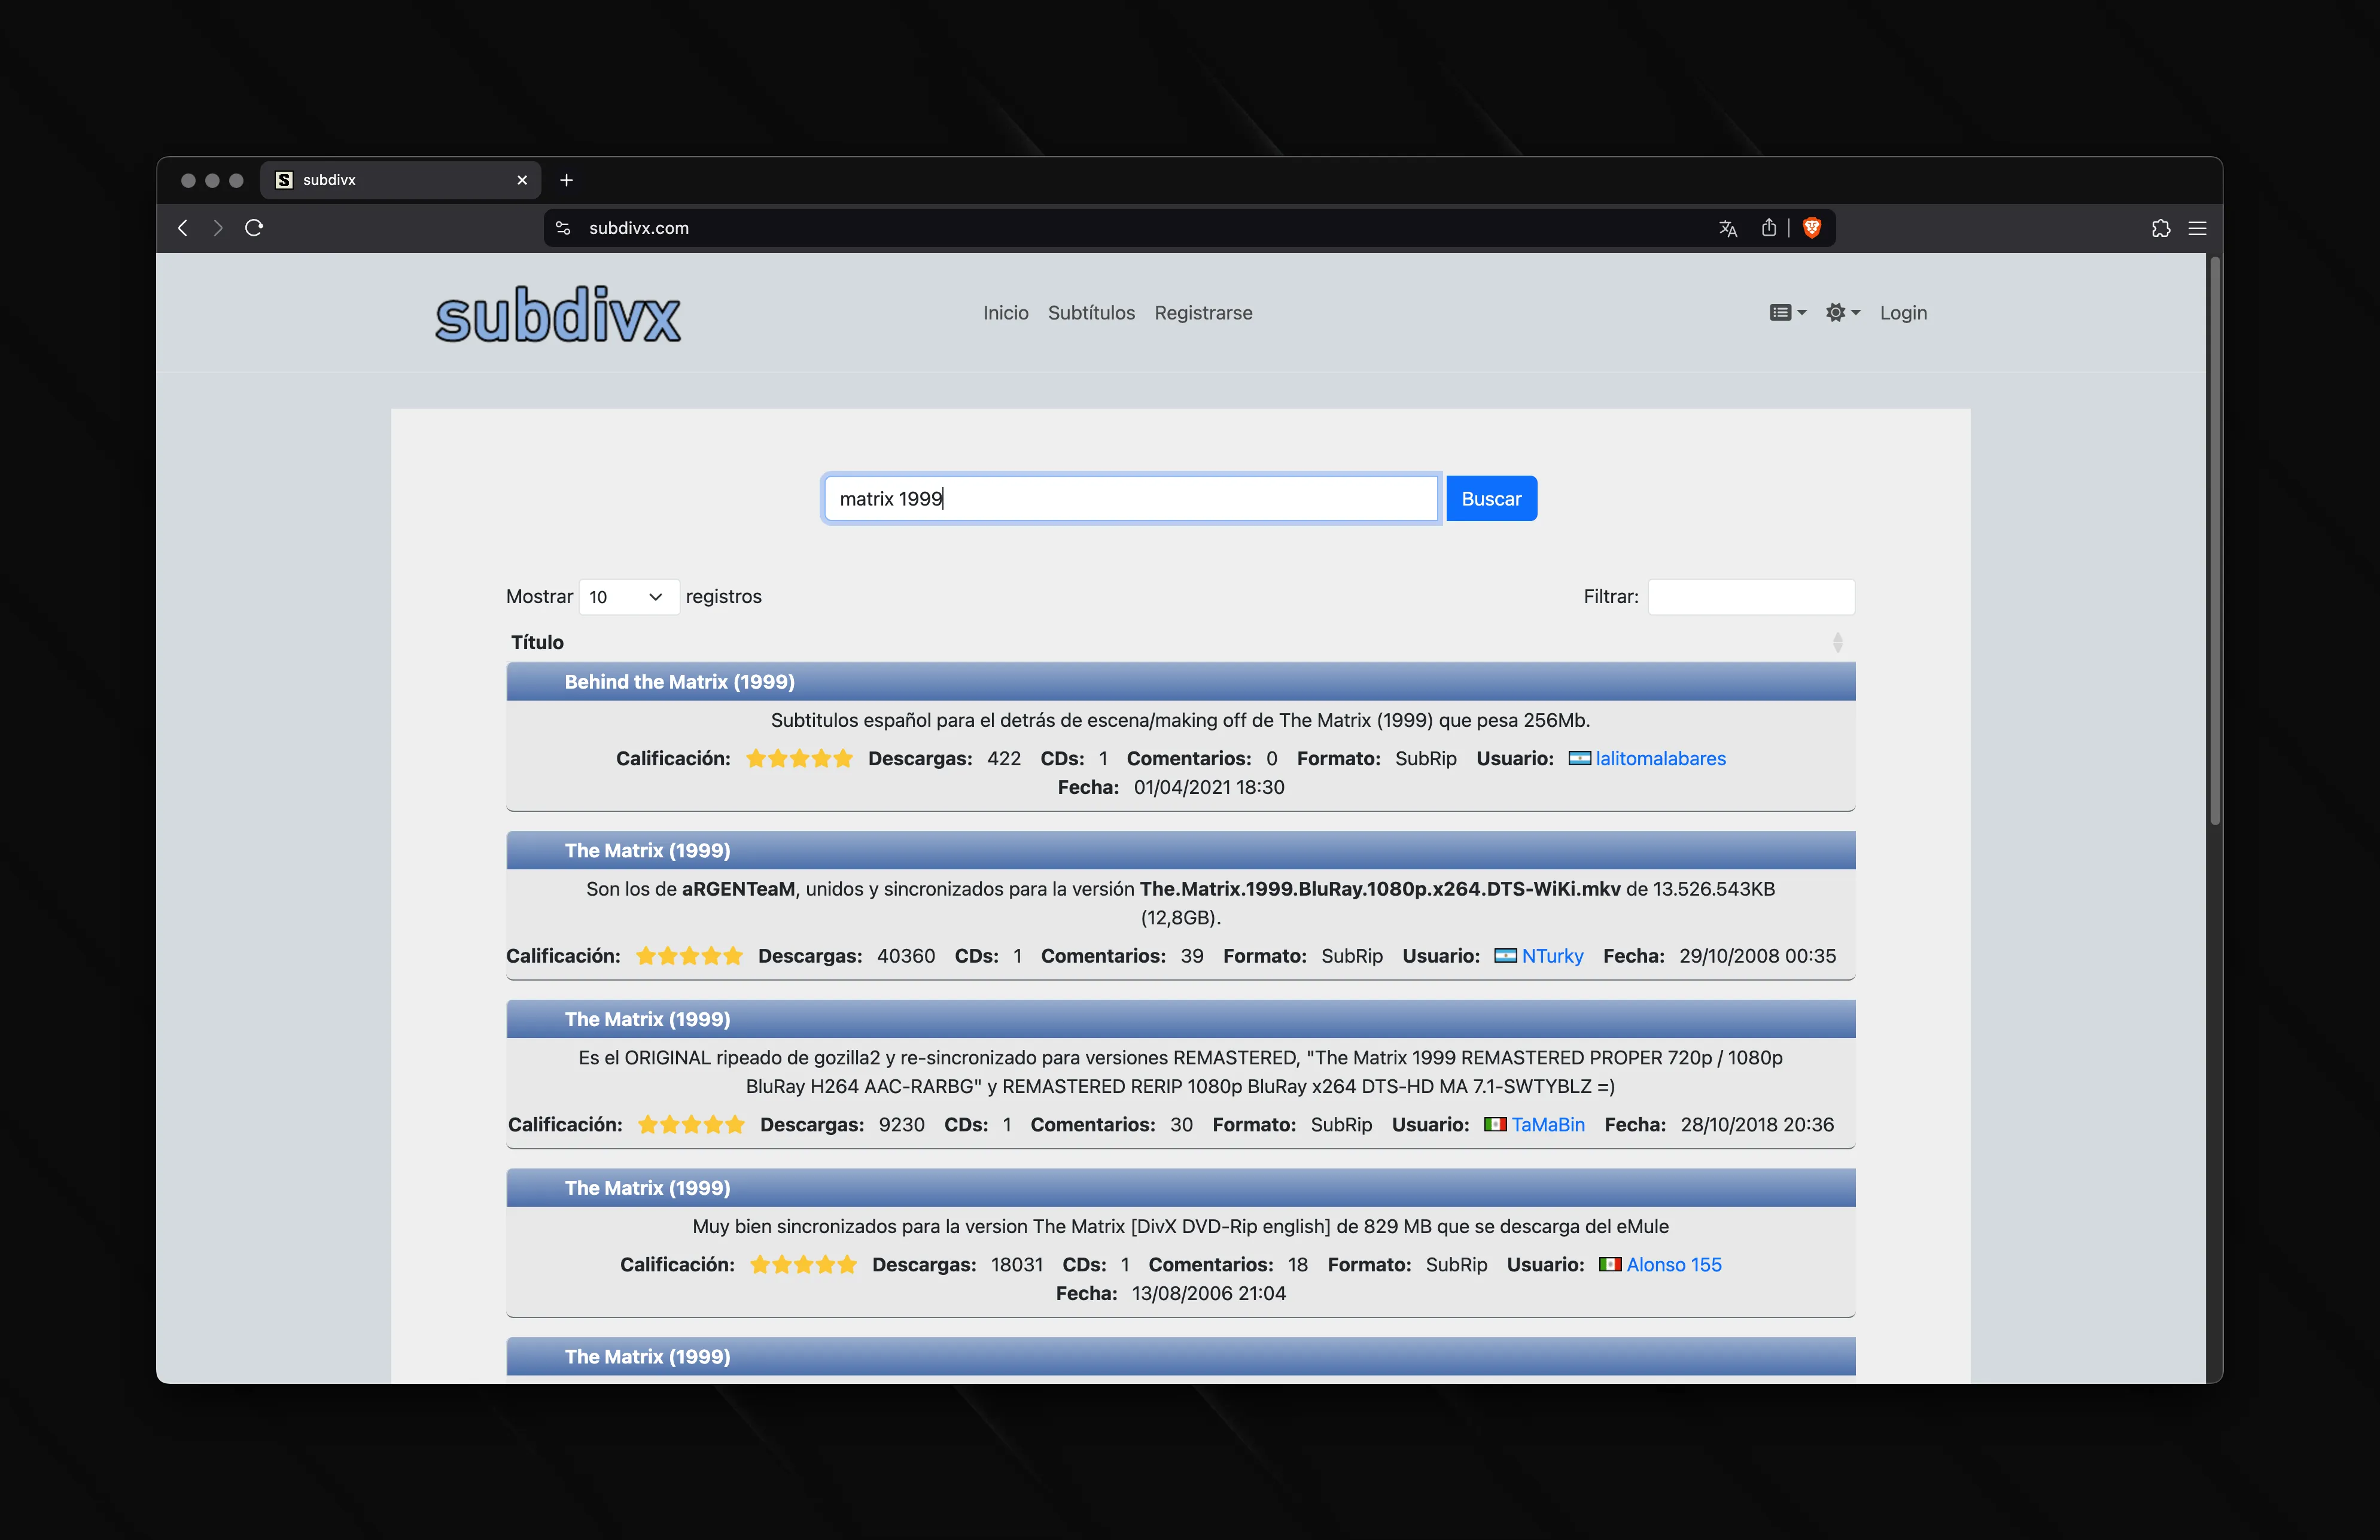Open the browser hamburger menu
The width and height of the screenshot is (2380, 1540).
coord(2197,228)
